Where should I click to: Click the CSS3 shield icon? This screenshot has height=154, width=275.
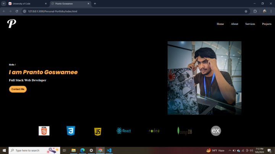coord(71,131)
